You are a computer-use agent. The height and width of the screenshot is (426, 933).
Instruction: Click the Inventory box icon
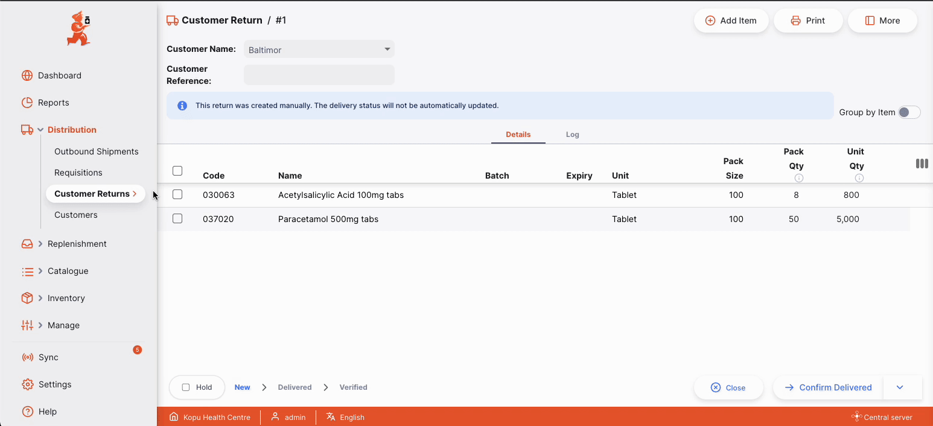tap(27, 298)
